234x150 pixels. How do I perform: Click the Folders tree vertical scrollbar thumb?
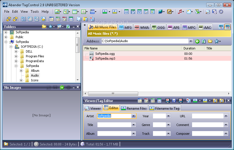click(77, 45)
